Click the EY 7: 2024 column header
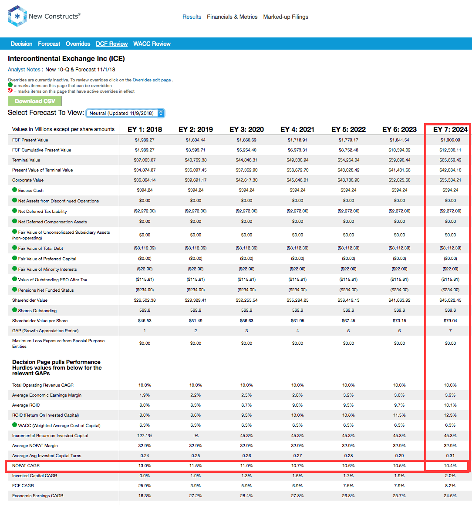 pyautogui.click(x=450, y=129)
